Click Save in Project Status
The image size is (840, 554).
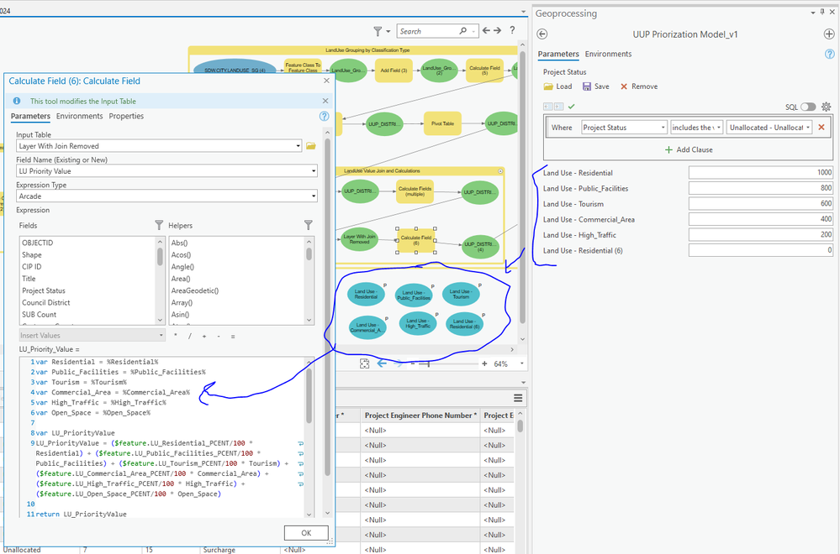pyautogui.click(x=595, y=86)
